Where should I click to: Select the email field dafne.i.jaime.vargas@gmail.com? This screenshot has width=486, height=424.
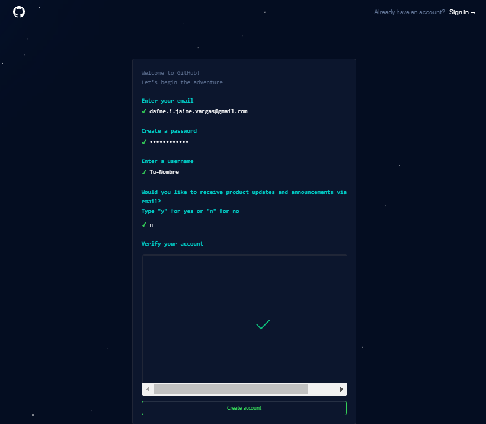[x=199, y=111]
